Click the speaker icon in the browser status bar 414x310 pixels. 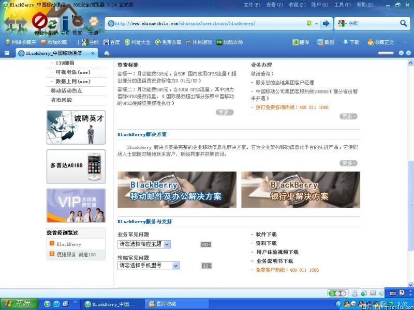(x=381, y=293)
